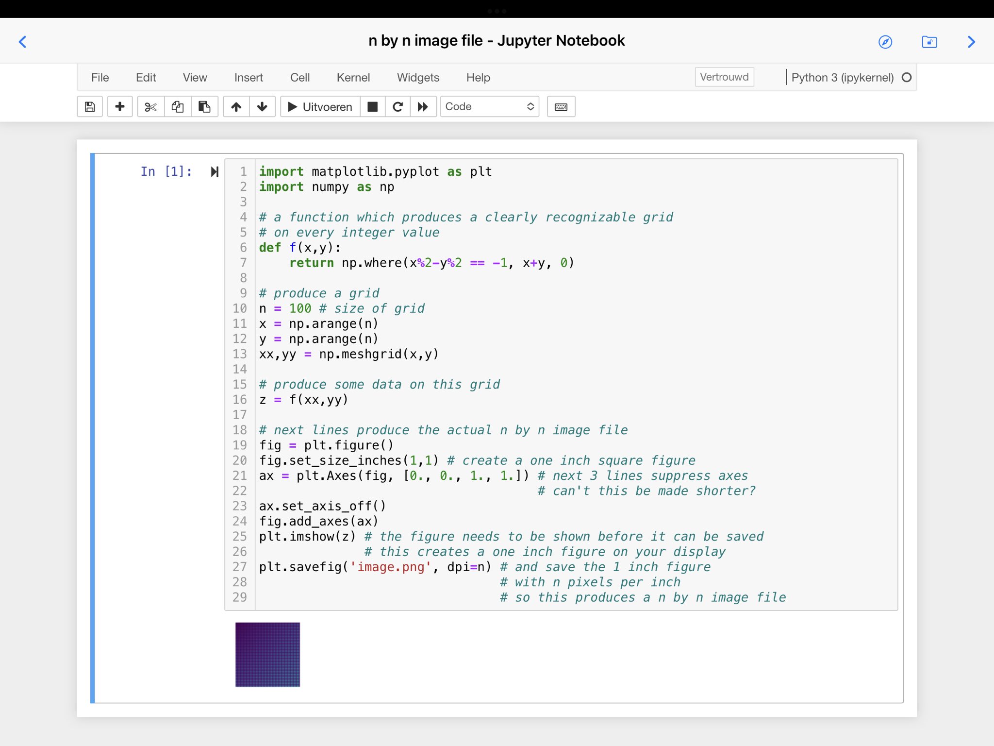Viewport: 994px width, 746px height.
Task: Paste cells below icon
Action: pos(204,107)
